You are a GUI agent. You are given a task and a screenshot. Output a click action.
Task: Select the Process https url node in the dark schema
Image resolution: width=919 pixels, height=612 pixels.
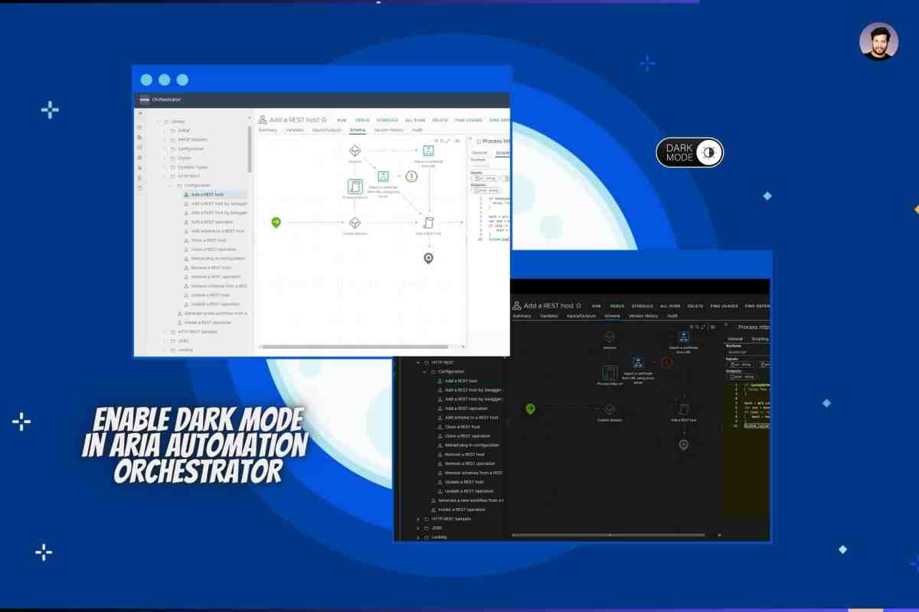pyautogui.click(x=610, y=373)
